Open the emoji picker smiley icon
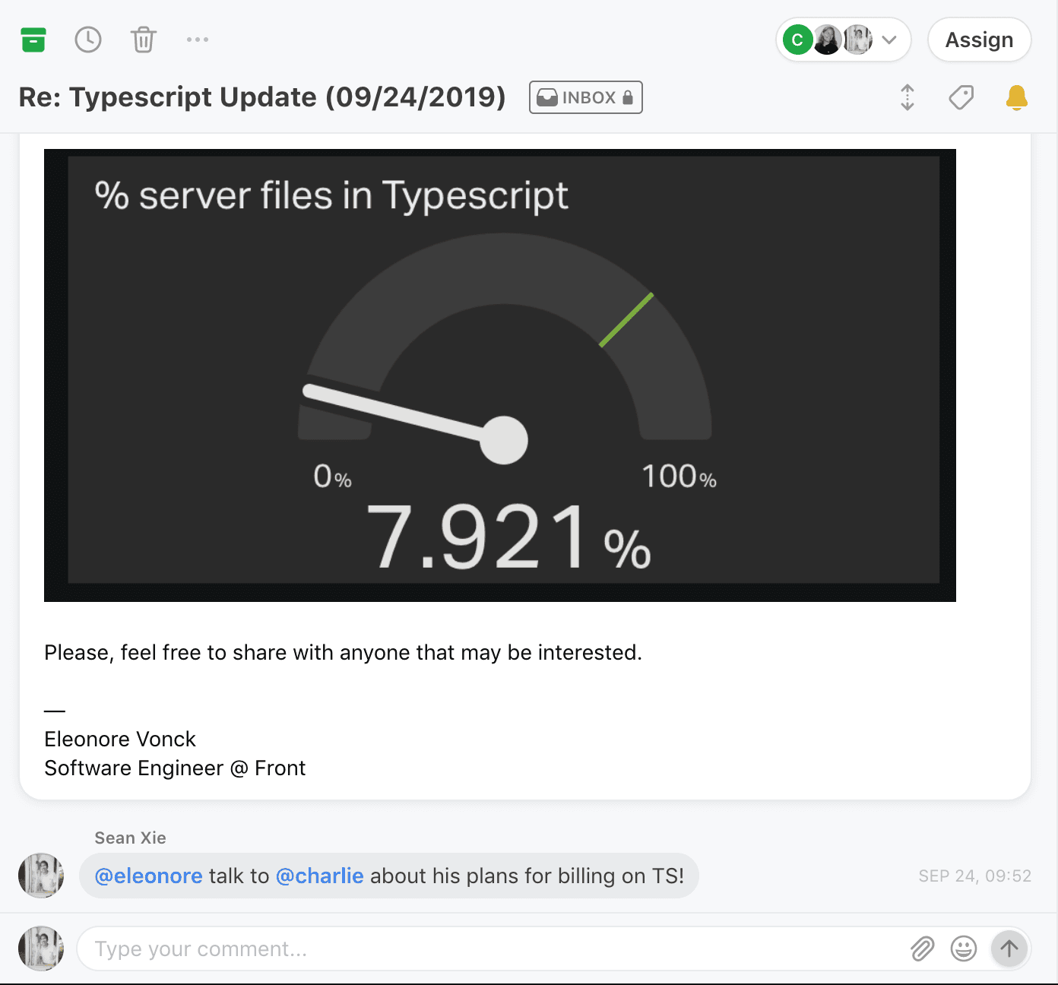 (x=964, y=949)
